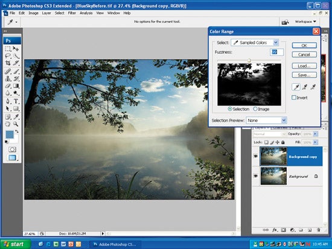The image size is (332, 249).
Task: Select the Slice tool
Action: [16, 63]
